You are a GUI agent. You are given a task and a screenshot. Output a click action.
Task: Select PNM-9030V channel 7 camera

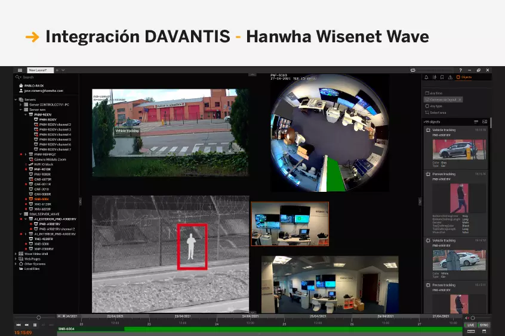pos(52,150)
